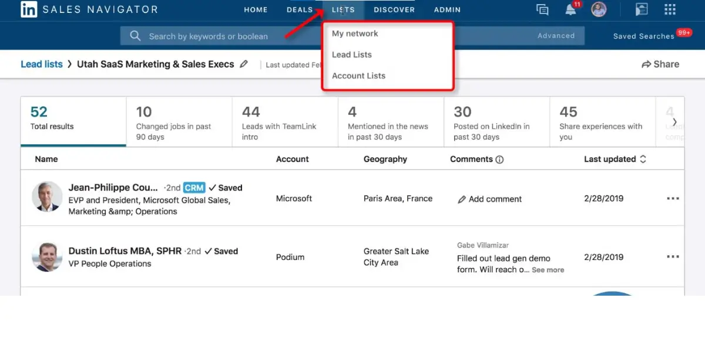Image resolution: width=705 pixels, height=352 pixels.
Task: Select My network from Lists dropdown
Action: (355, 33)
